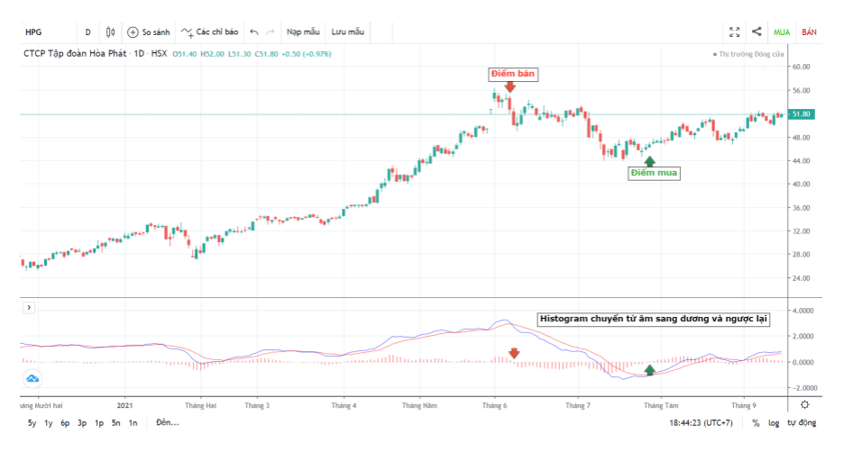Click the 44.00 price axis label

click(801, 160)
